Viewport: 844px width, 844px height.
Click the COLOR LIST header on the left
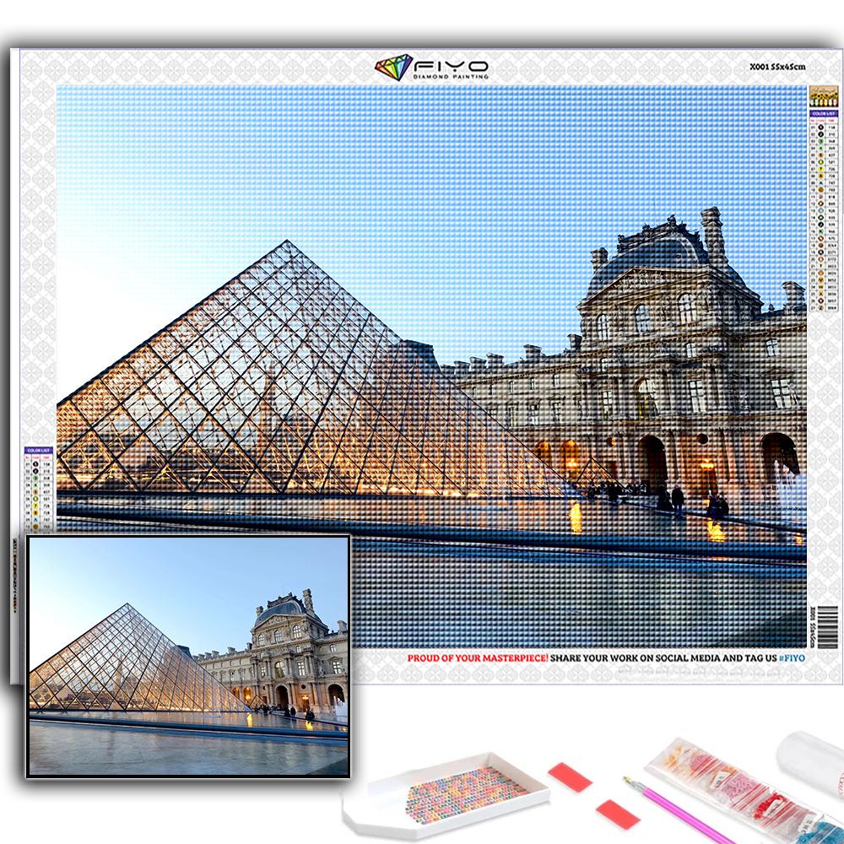(x=40, y=450)
